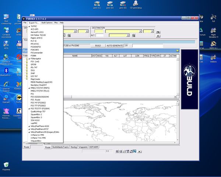Open the small yellow destination dropdown
The width and height of the screenshot is (221, 177).
pos(152,31)
